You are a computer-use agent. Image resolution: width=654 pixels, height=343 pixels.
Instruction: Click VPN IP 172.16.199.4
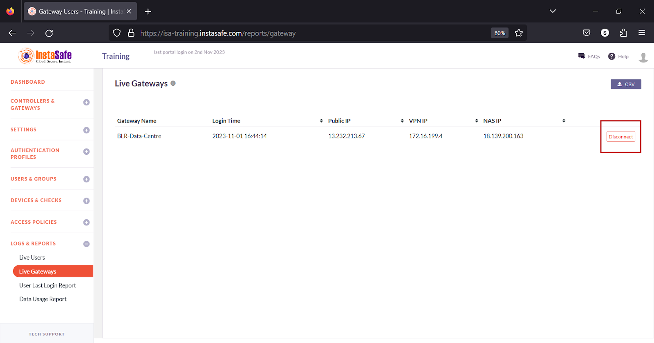tap(426, 136)
